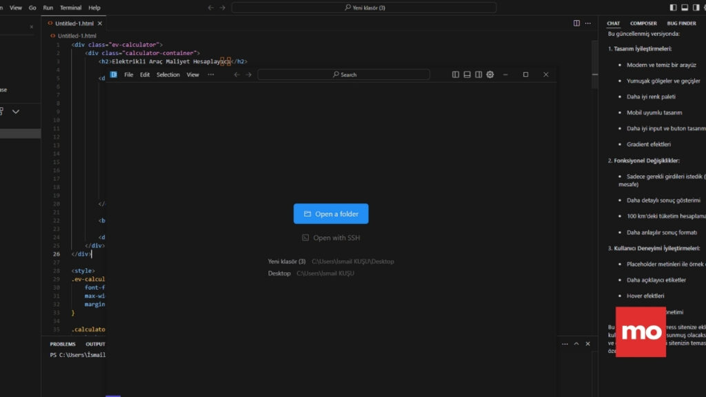
Task: Select the Untitled-1.html editor tab
Action: (74, 23)
